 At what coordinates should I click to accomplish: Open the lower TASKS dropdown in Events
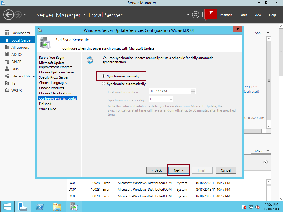coord(261,151)
